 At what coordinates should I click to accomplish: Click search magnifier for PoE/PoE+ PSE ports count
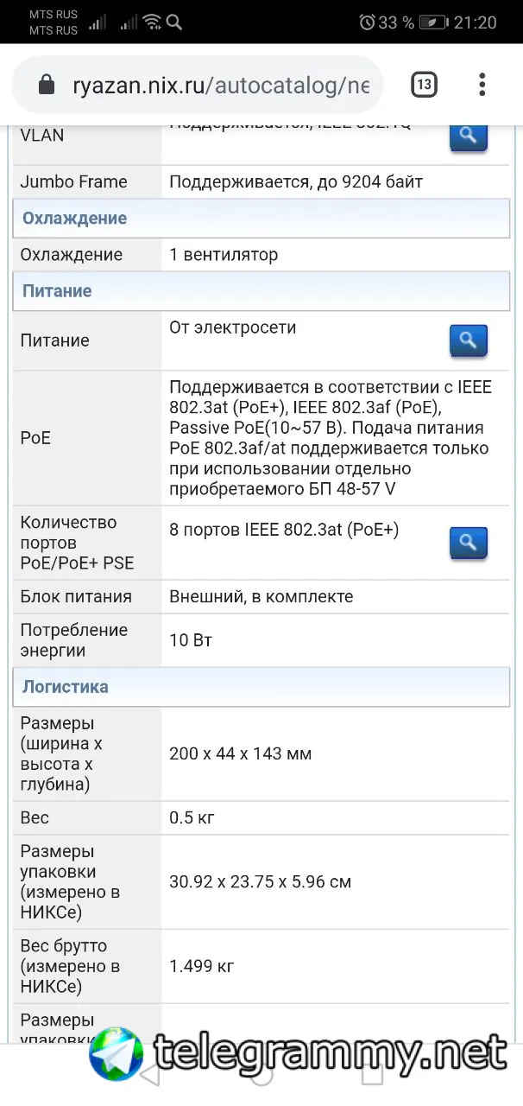point(469,543)
